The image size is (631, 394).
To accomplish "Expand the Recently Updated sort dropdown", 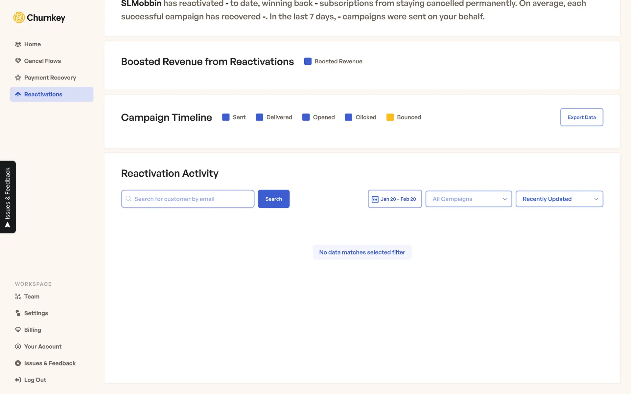I will pyautogui.click(x=559, y=199).
